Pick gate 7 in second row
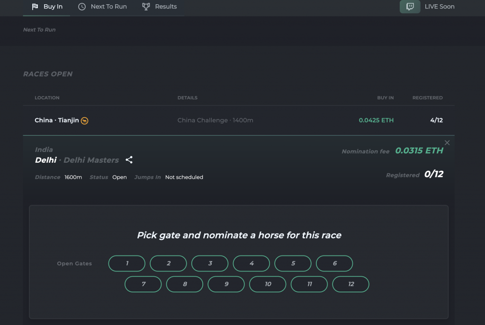 tap(143, 284)
